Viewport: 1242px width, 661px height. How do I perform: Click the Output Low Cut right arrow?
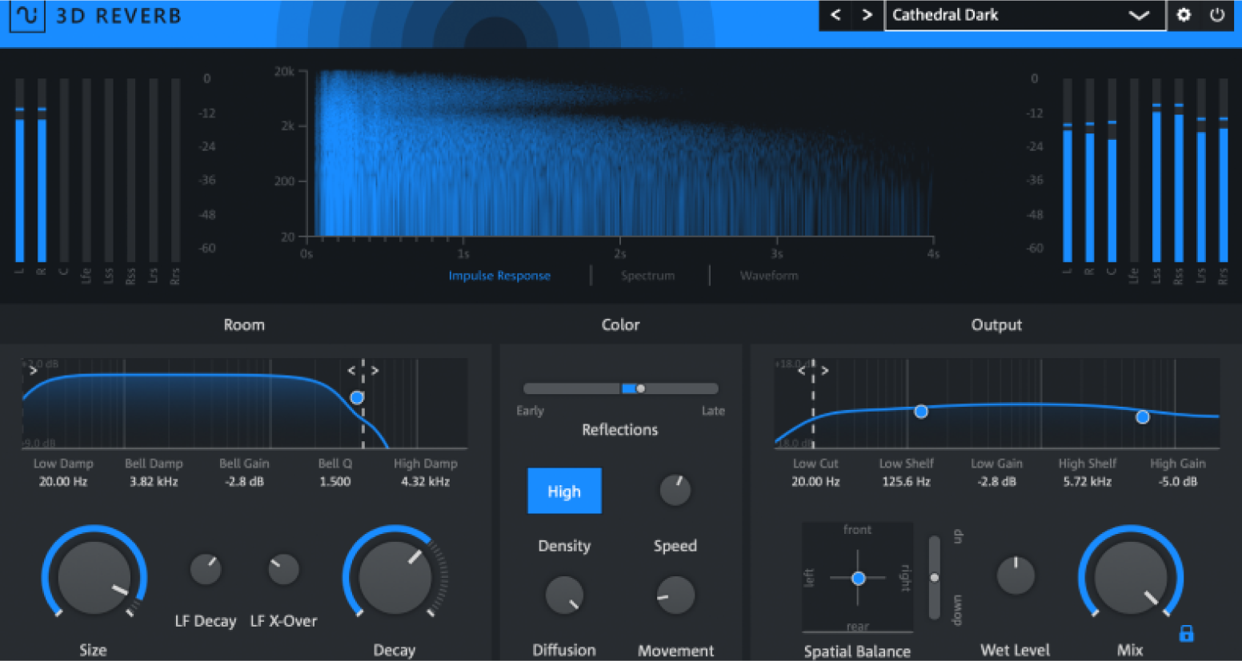[825, 370]
